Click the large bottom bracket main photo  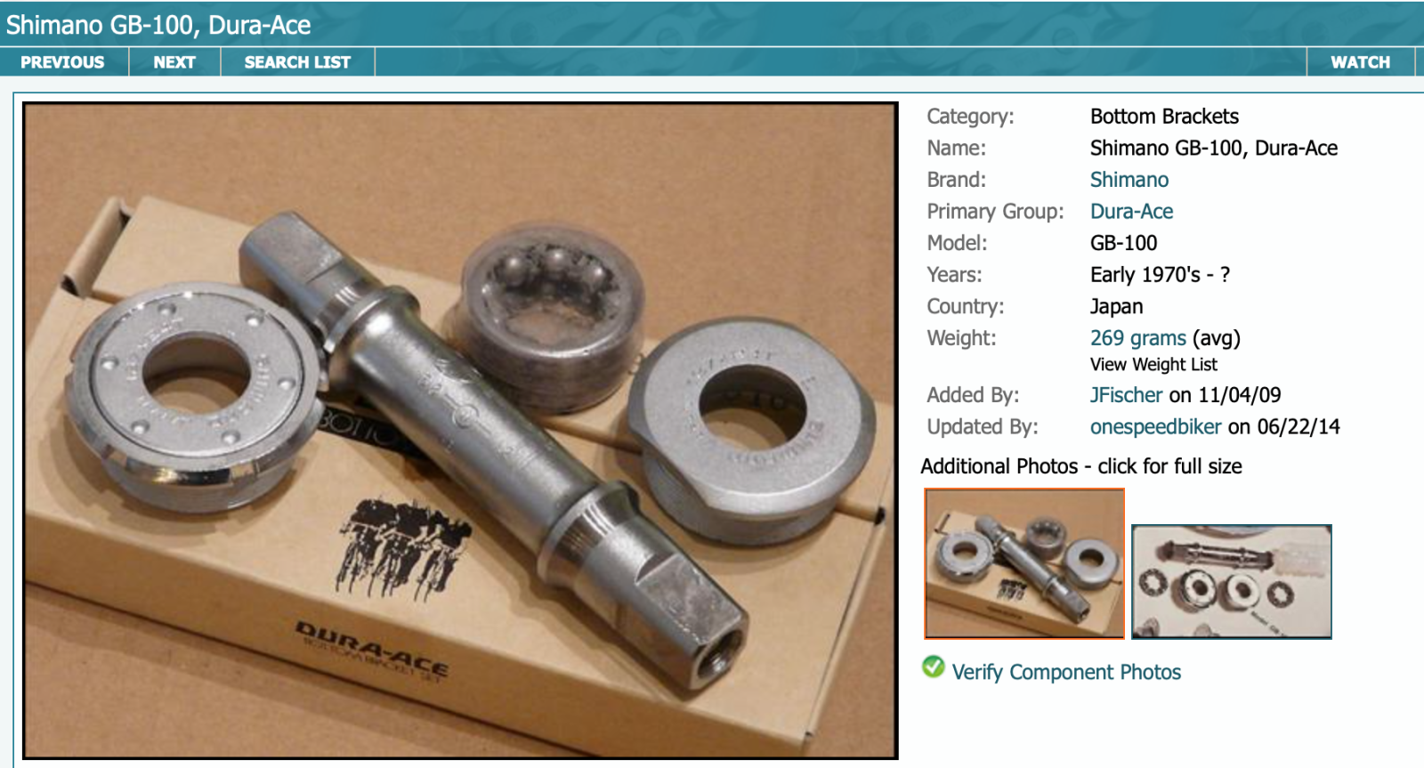point(460,431)
